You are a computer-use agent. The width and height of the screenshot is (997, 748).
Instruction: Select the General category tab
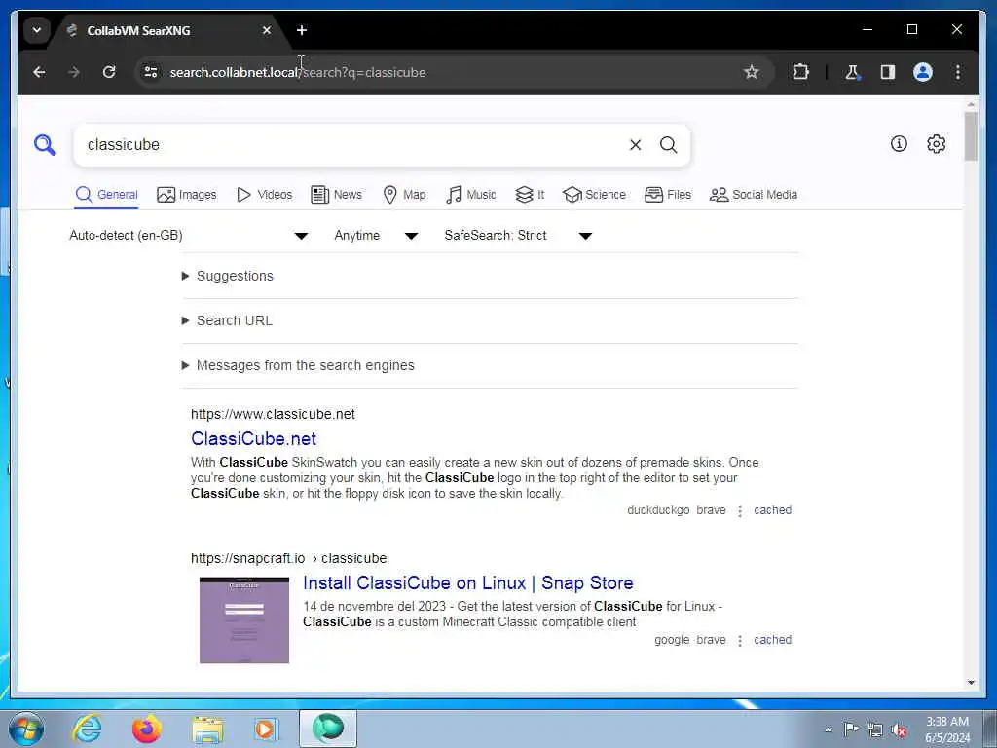point(106,195)
